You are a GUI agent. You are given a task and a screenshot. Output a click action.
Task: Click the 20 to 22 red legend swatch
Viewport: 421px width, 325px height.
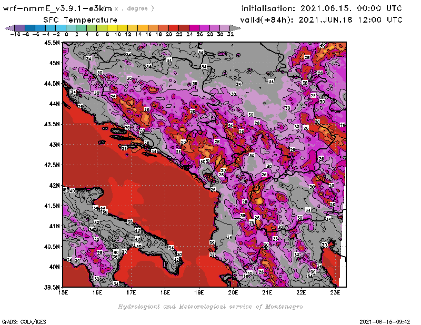pos(174,28)
